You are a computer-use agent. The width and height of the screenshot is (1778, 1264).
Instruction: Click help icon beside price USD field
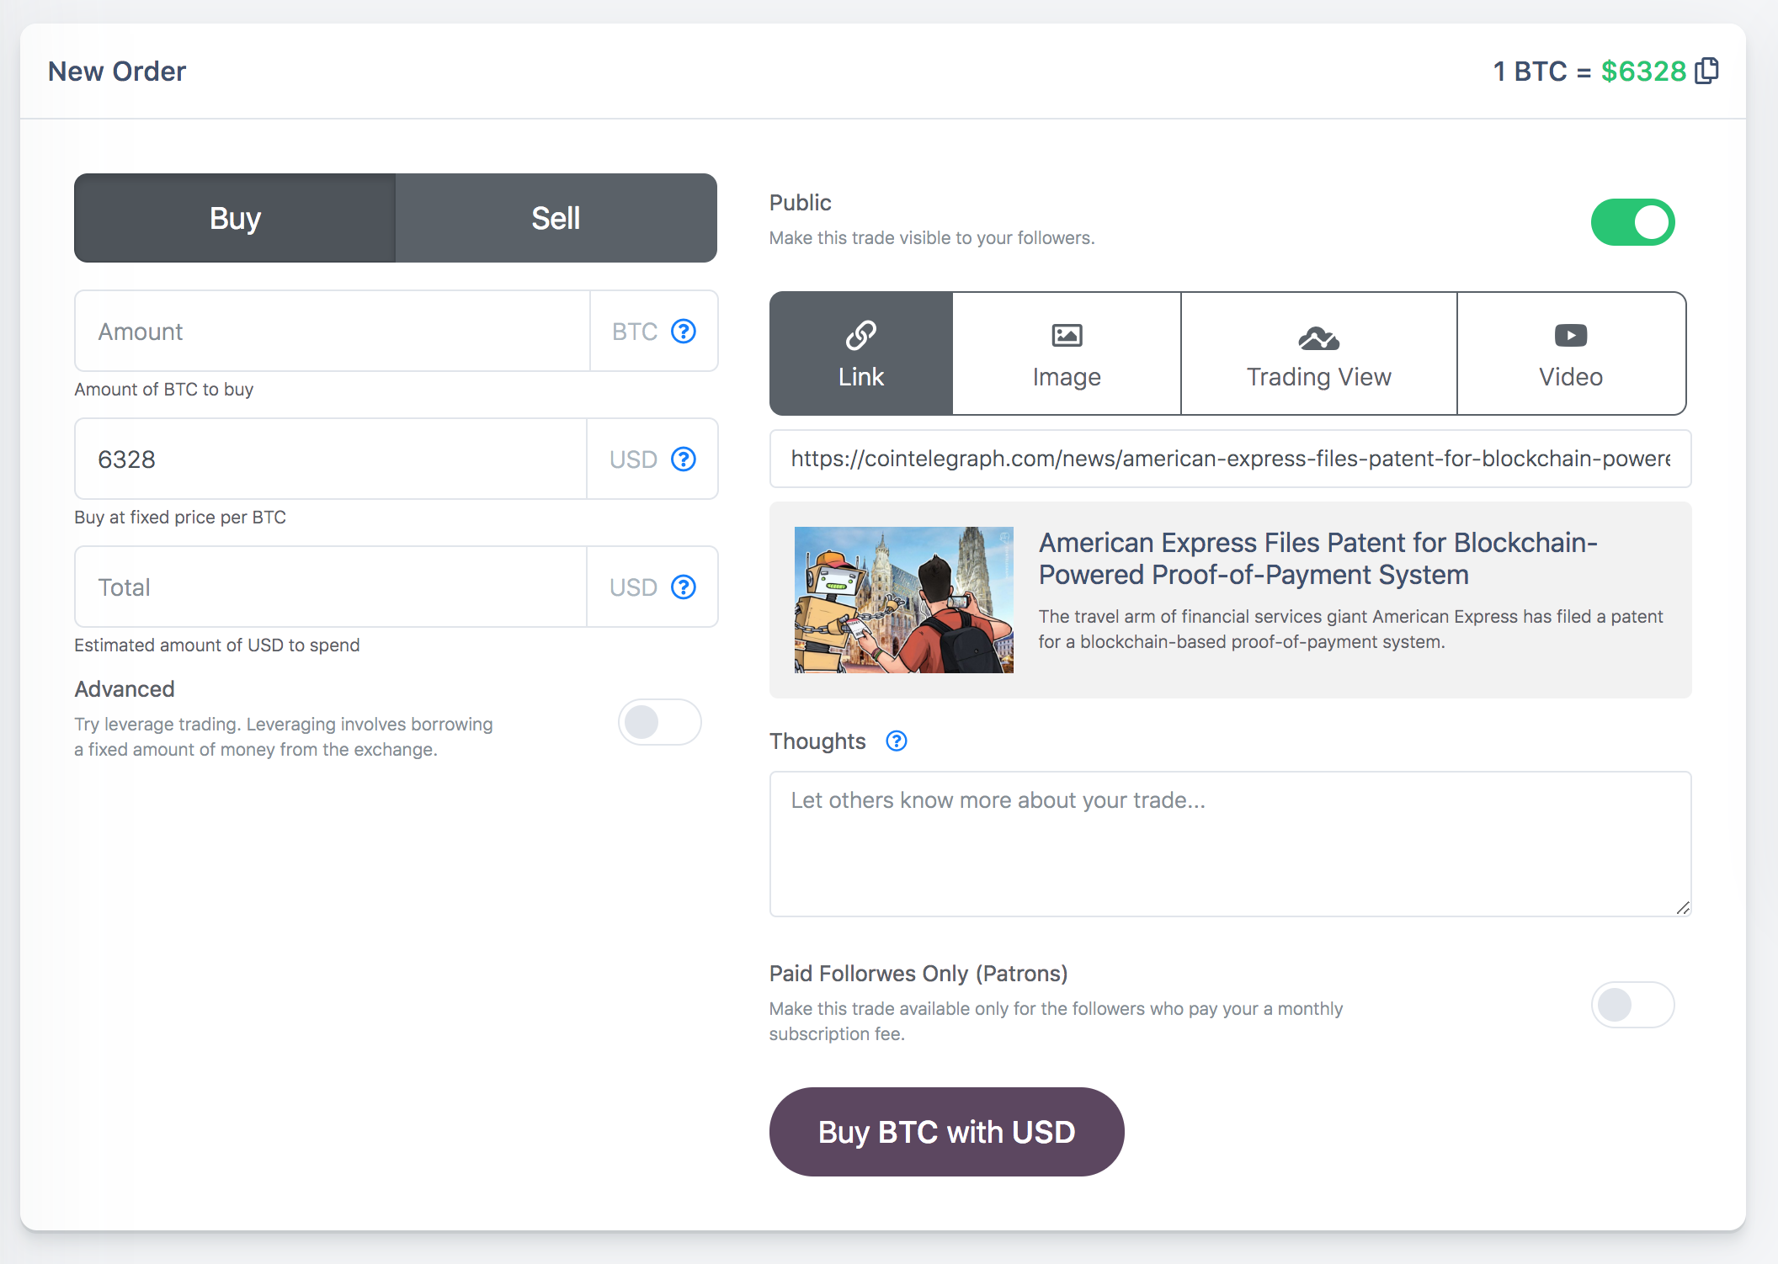[684, 459]
